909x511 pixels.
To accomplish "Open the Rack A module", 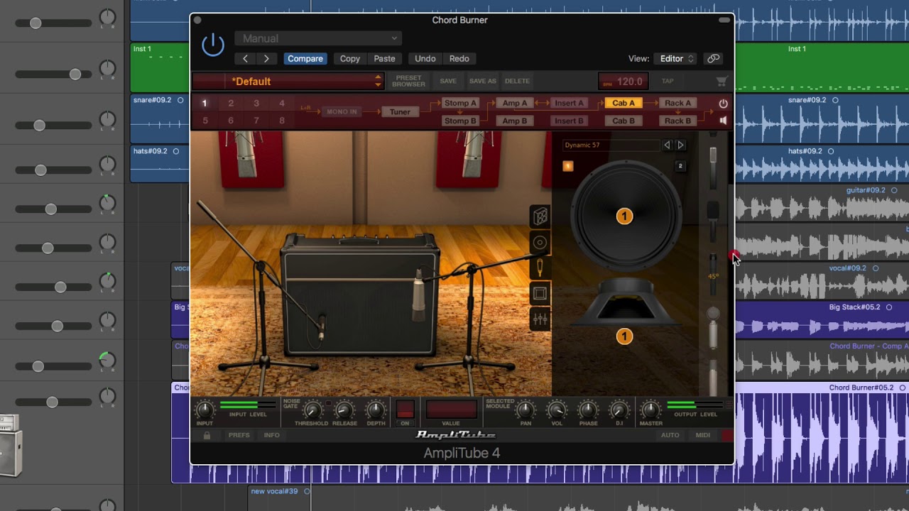I will pos(677,104).
